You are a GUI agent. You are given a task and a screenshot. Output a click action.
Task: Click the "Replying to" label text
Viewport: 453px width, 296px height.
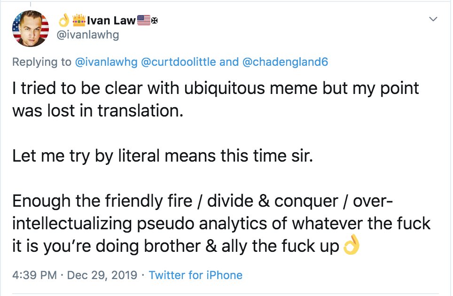pyautogui.click(x=41, y=62)
